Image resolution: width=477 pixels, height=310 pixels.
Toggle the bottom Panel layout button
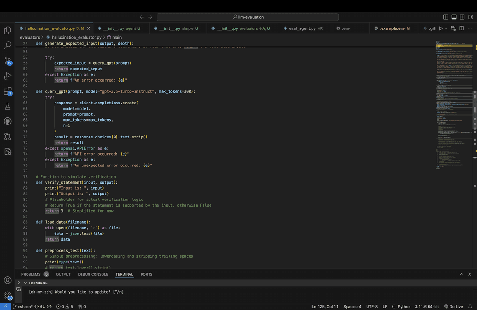tap(454, 17)
